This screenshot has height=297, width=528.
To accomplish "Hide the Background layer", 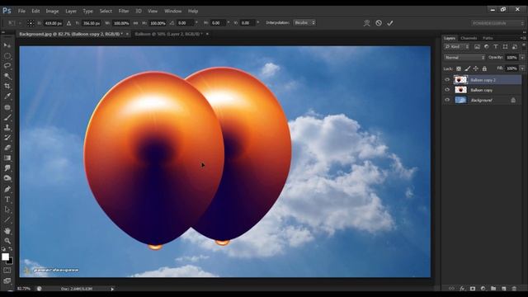I will (x=447, y=100).
